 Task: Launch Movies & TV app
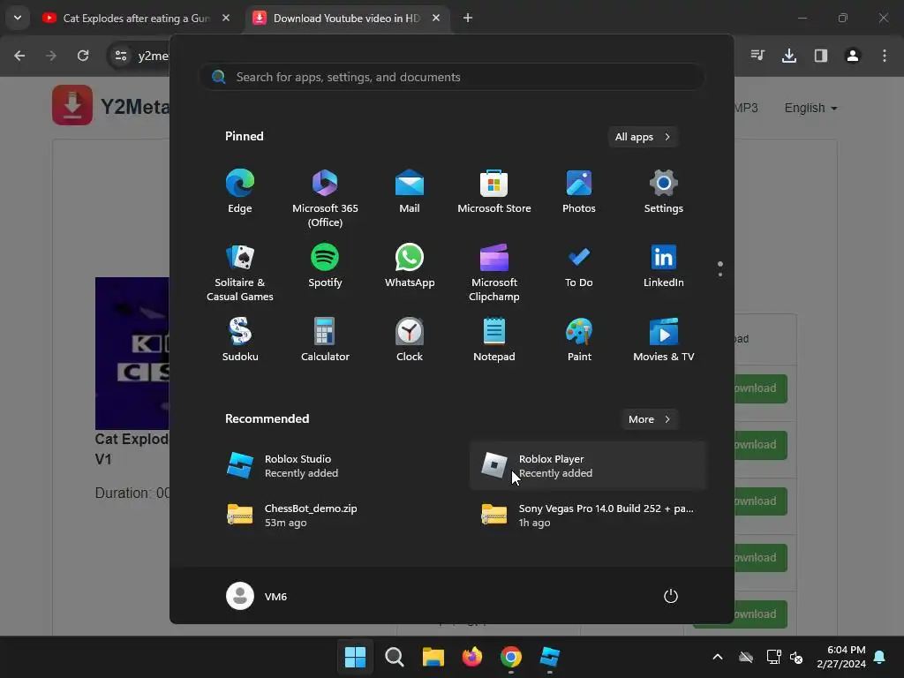pos(664,340)
